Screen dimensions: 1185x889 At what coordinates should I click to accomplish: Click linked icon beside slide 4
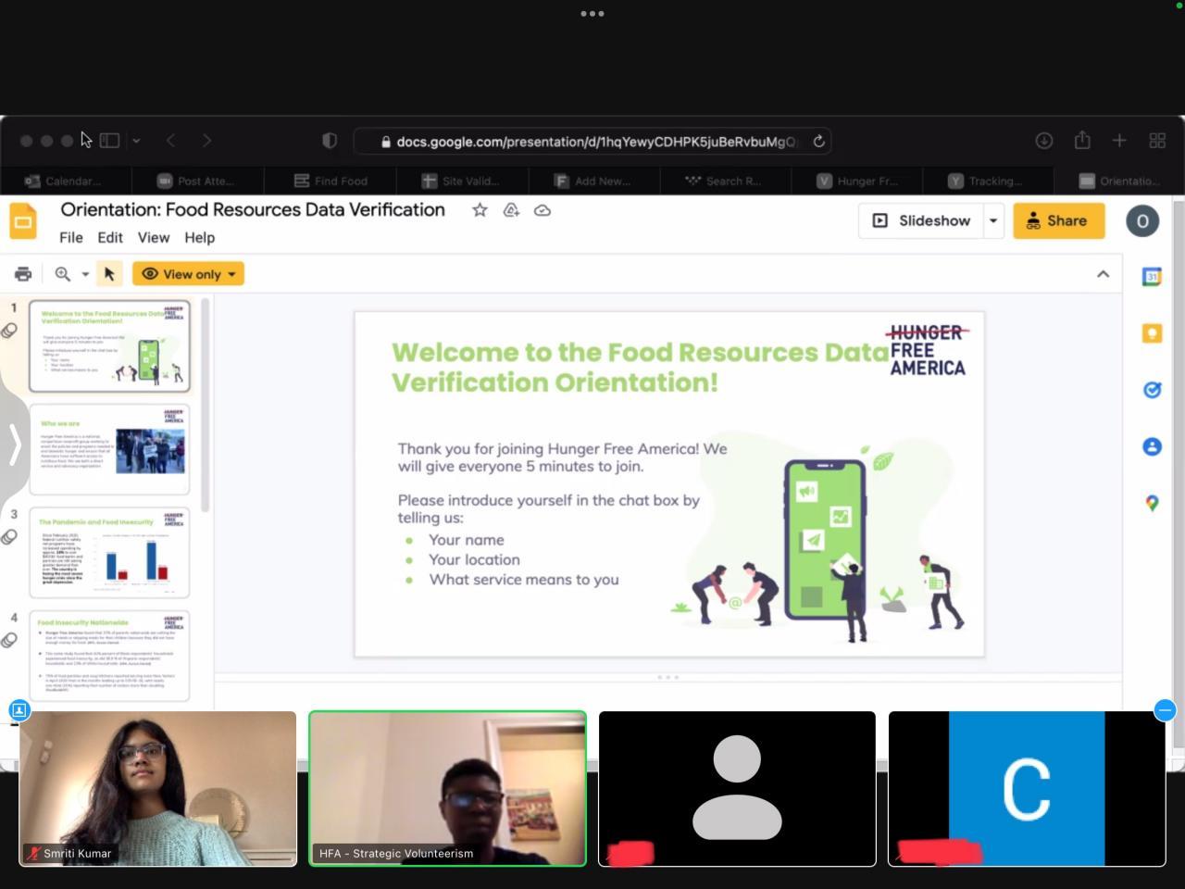tap(9, 640)
